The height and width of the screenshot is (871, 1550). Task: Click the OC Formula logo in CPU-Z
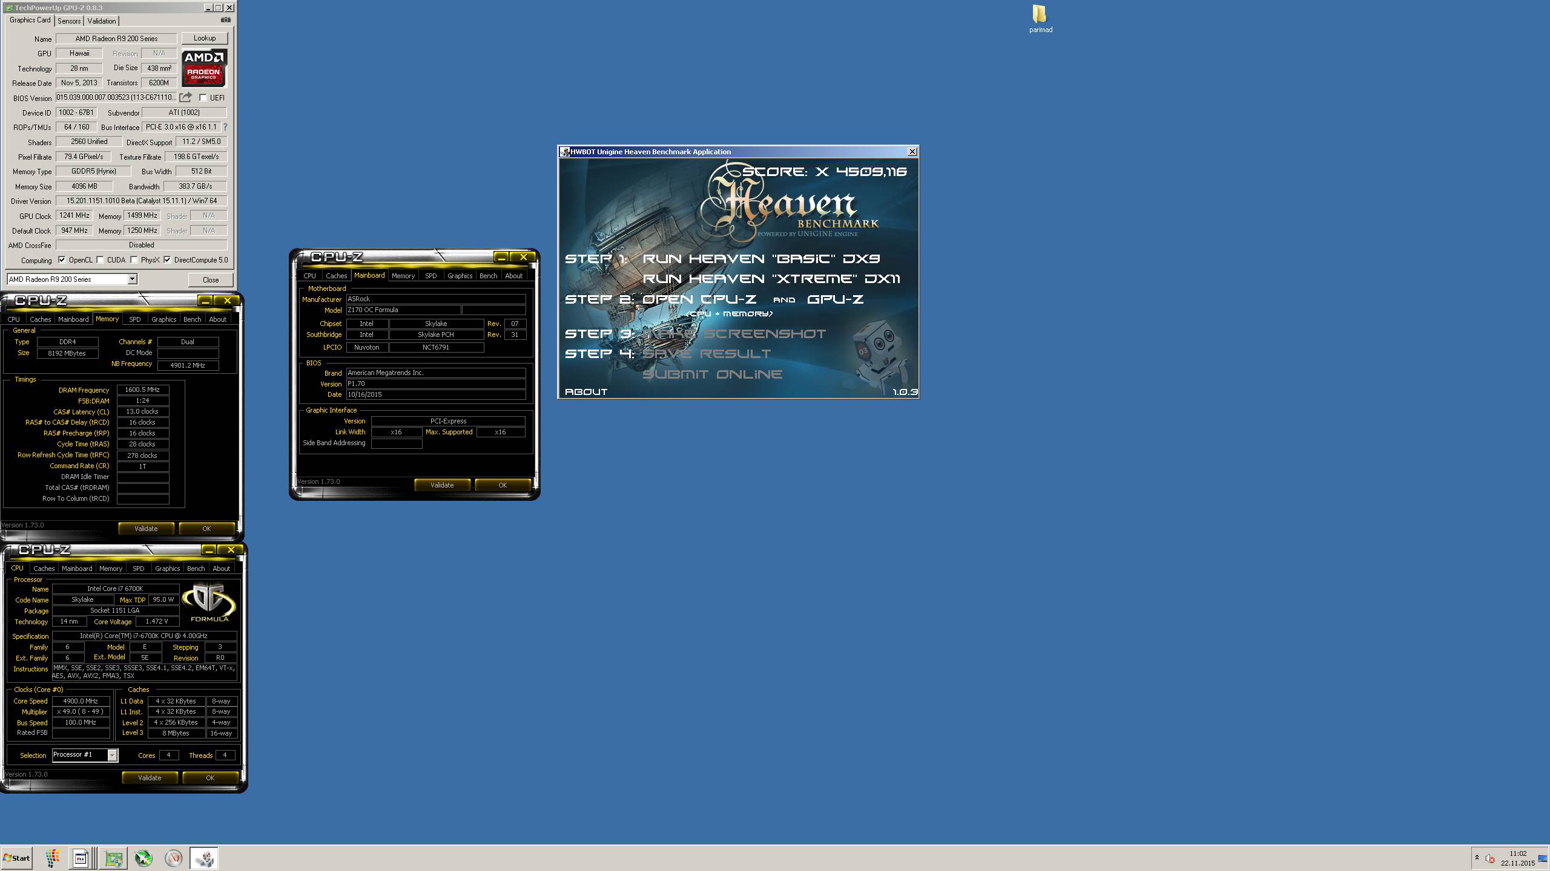(209, 602)
